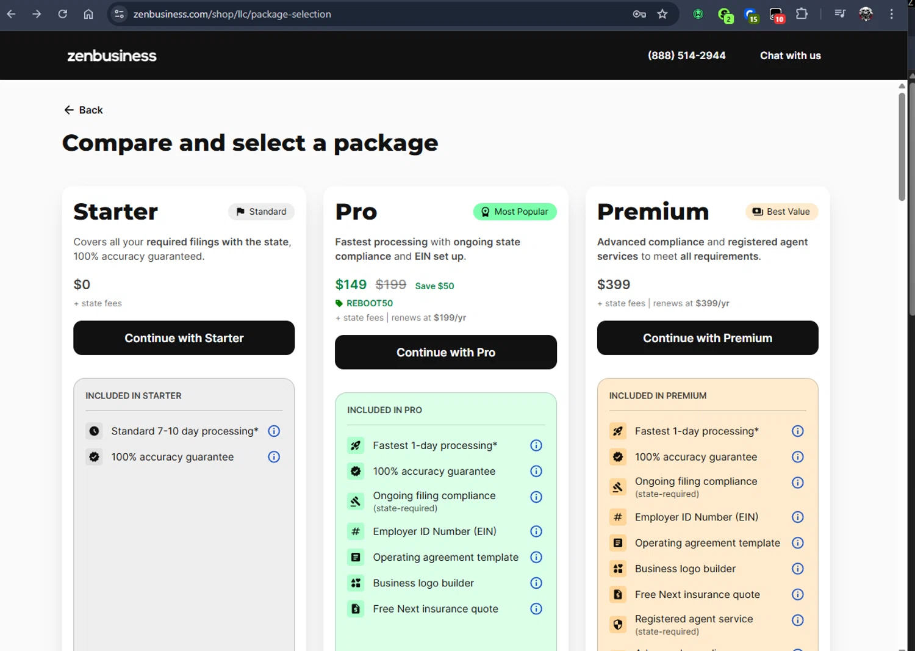The height and width of the screenshot is (651, 915).
Task: Open info for Premium Employer ID Number
Action: pyautogui.click(x=797, y=517)
